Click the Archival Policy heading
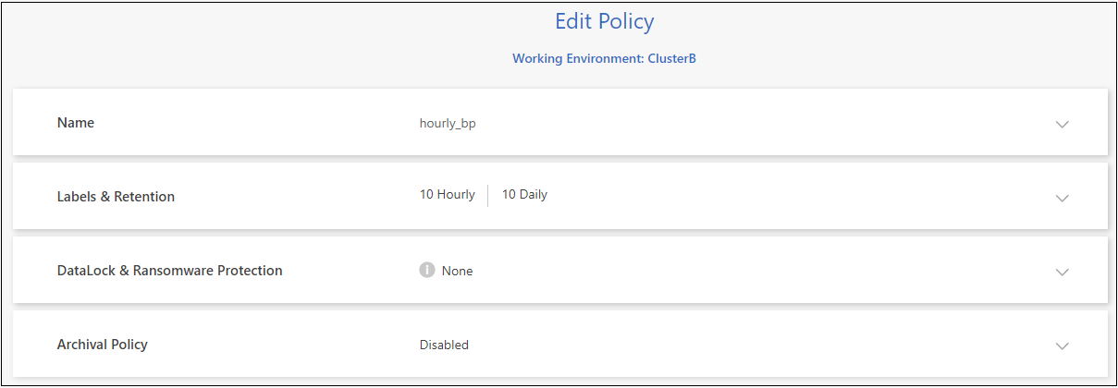This screenshot has height=388, width=1118. click(102, 345)
